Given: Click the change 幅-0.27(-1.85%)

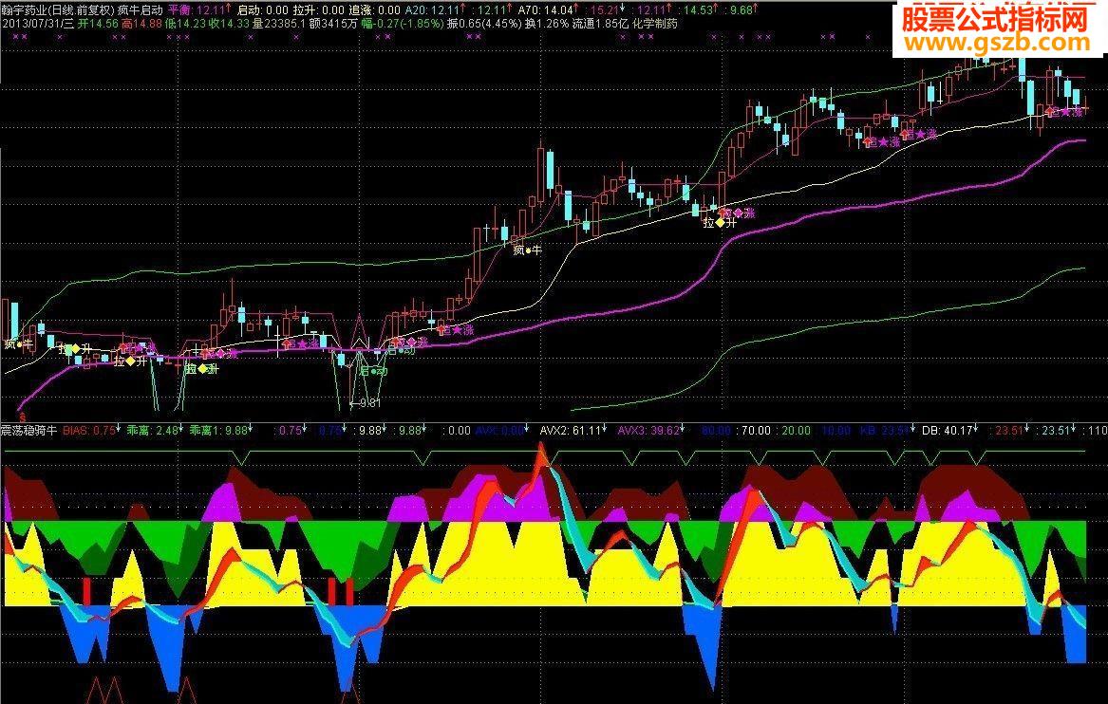Looking at the screenshot, I should pyautogui.click(x=402, y=24).
